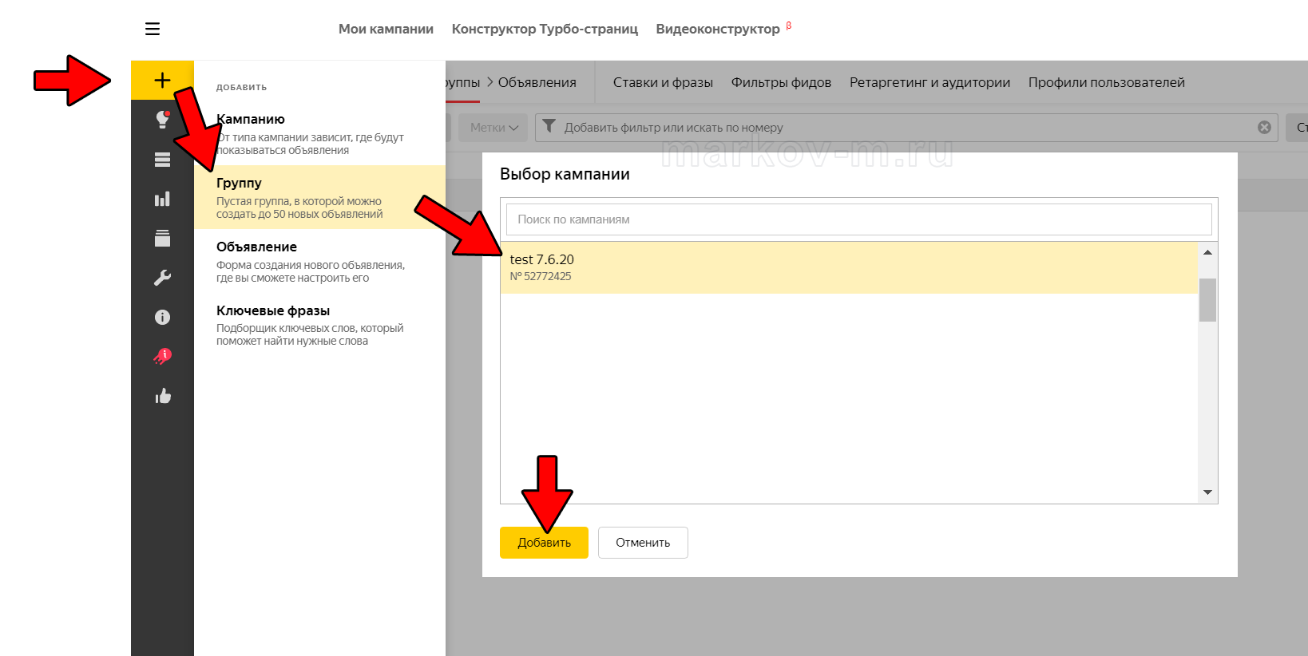Click the campaign list scroll down arrow
The width and height of the screenshot is (1308, 656).
(x=1207, y=492)
